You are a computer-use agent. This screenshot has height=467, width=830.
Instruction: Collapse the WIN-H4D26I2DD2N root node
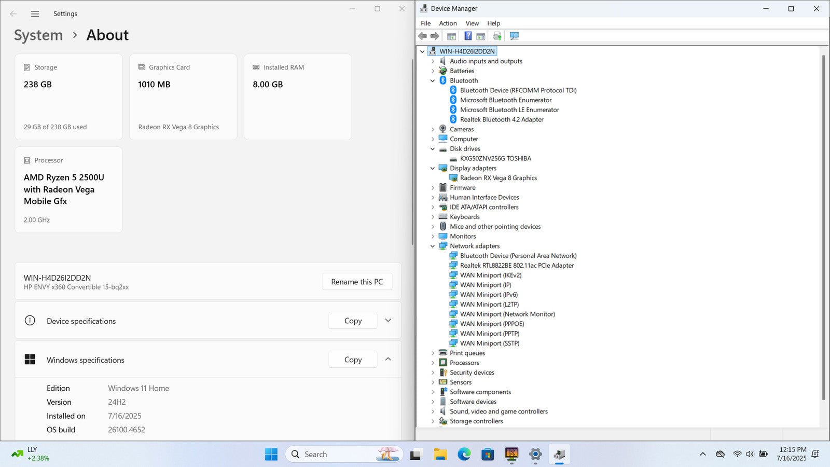[422, 51]
